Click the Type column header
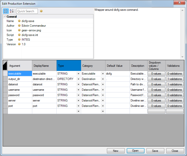187x156 pixels. (69, 66)
